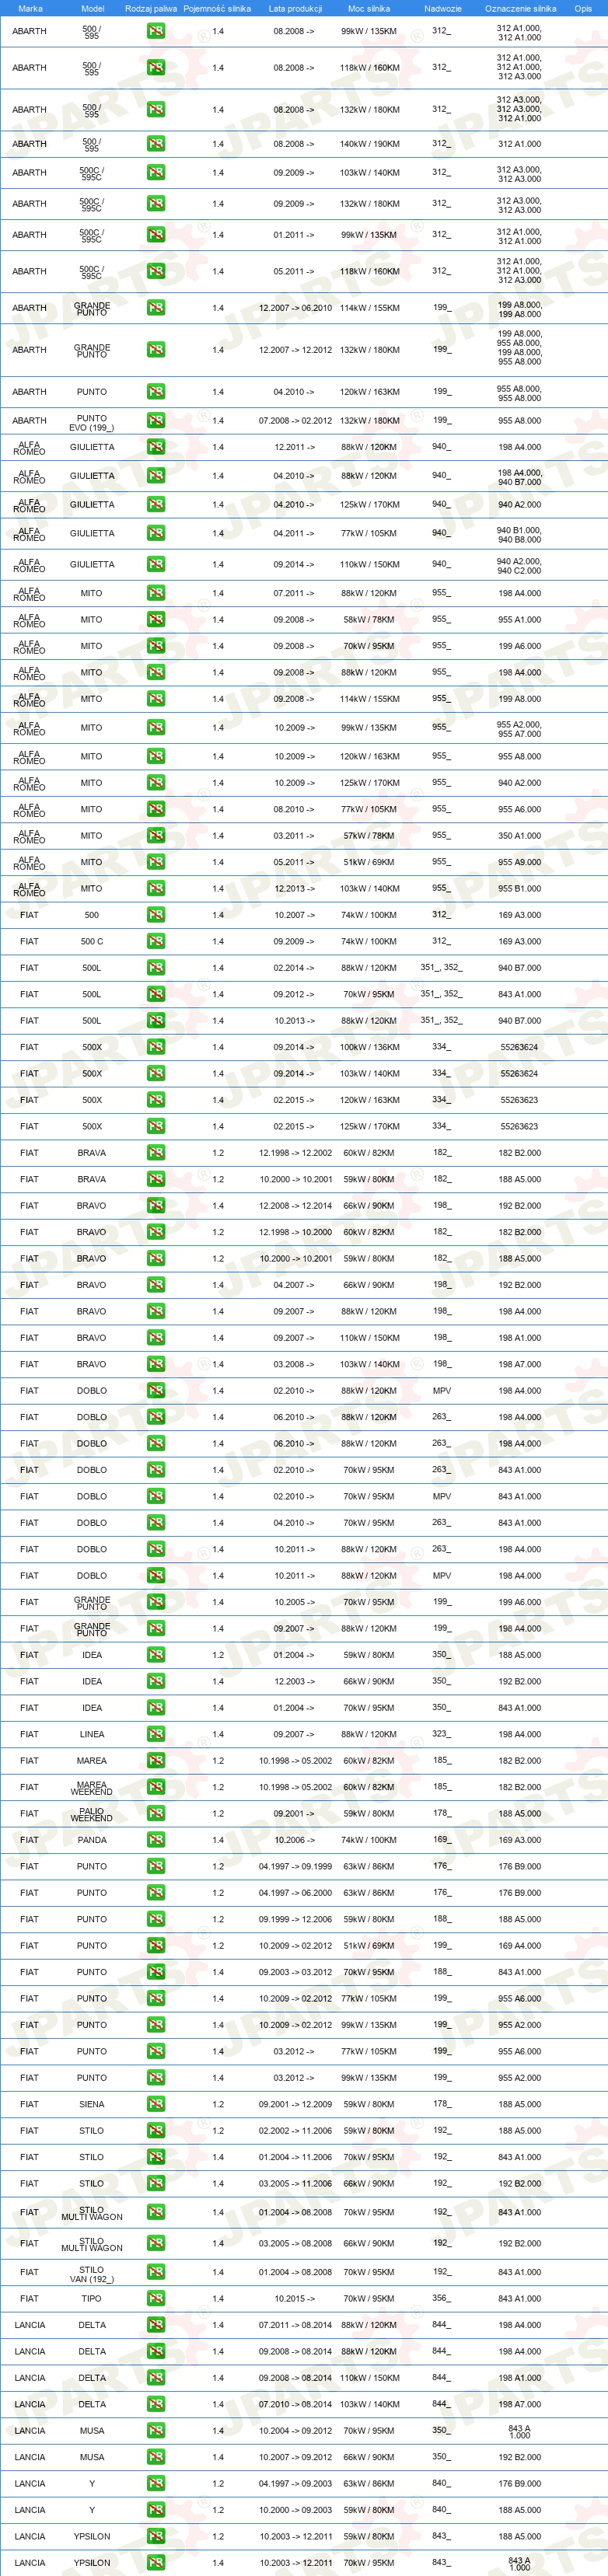Viewport: 608px width, 2576px height.
Task: Click the Opis column header
Action: tap(583, 8)
